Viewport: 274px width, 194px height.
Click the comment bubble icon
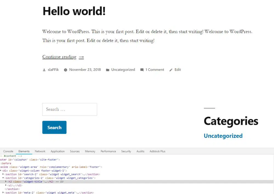coord(142,70)
